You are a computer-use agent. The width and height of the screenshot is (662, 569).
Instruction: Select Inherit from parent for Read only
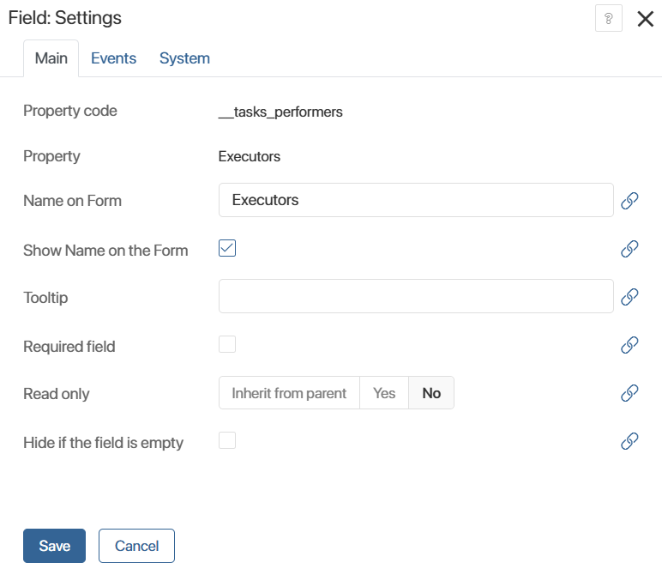click(x=289, y=393)
